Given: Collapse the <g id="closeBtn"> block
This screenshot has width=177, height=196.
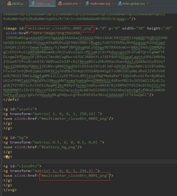Looking at the screenshot, I should click(x=1, y=166).
